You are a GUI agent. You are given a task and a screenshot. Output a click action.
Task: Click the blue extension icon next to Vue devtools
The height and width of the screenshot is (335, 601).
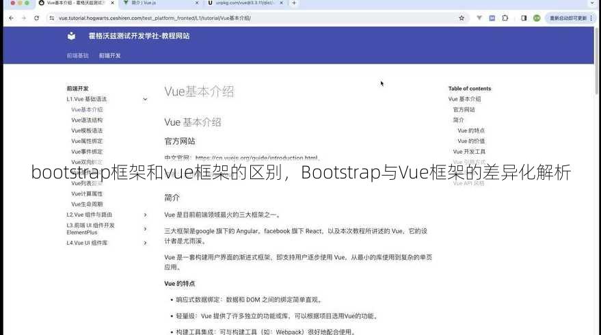coord(492,18)
